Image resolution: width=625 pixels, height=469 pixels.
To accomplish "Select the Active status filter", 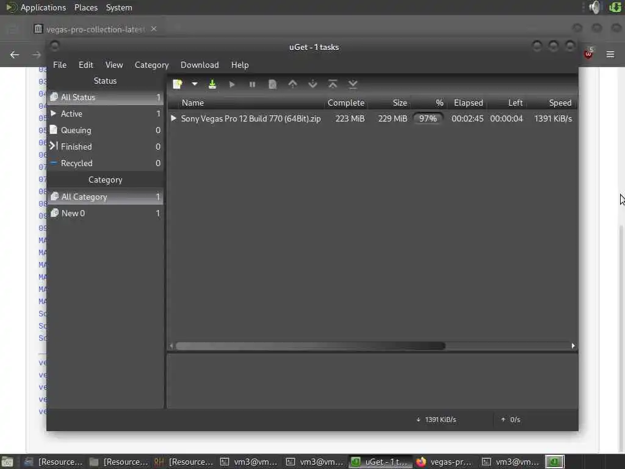I will [105, 114].
